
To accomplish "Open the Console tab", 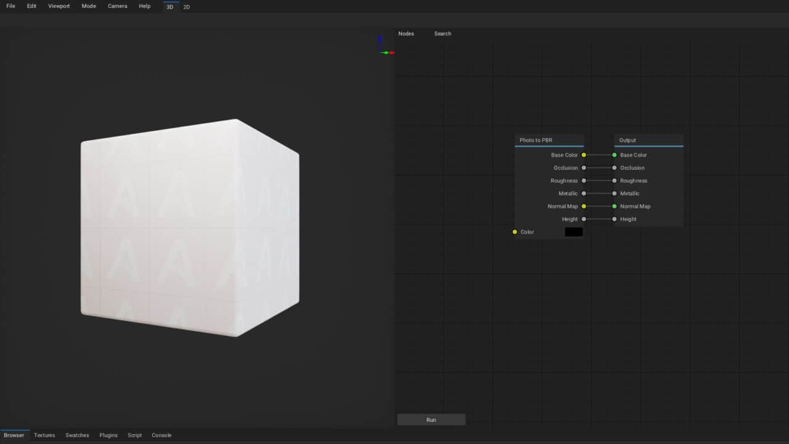I will [161, 435].
